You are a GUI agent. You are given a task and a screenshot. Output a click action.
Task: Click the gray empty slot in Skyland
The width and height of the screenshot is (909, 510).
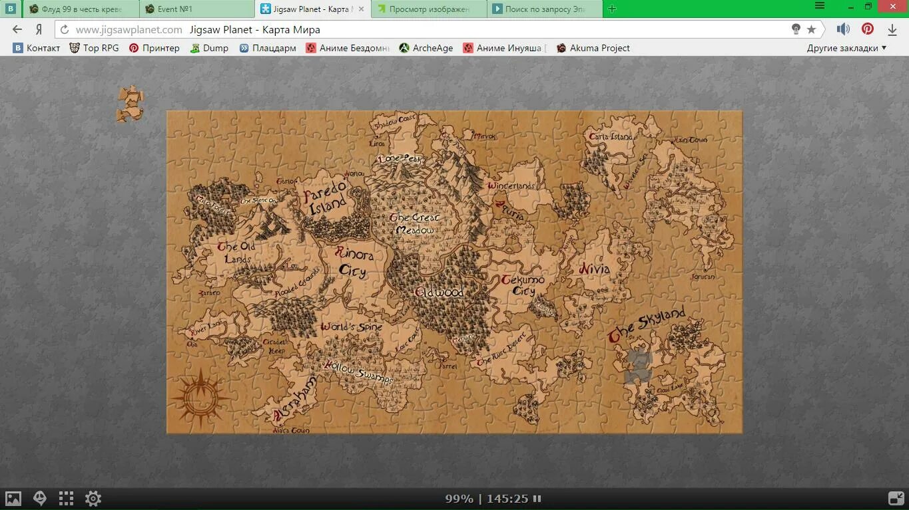(638, 365)
